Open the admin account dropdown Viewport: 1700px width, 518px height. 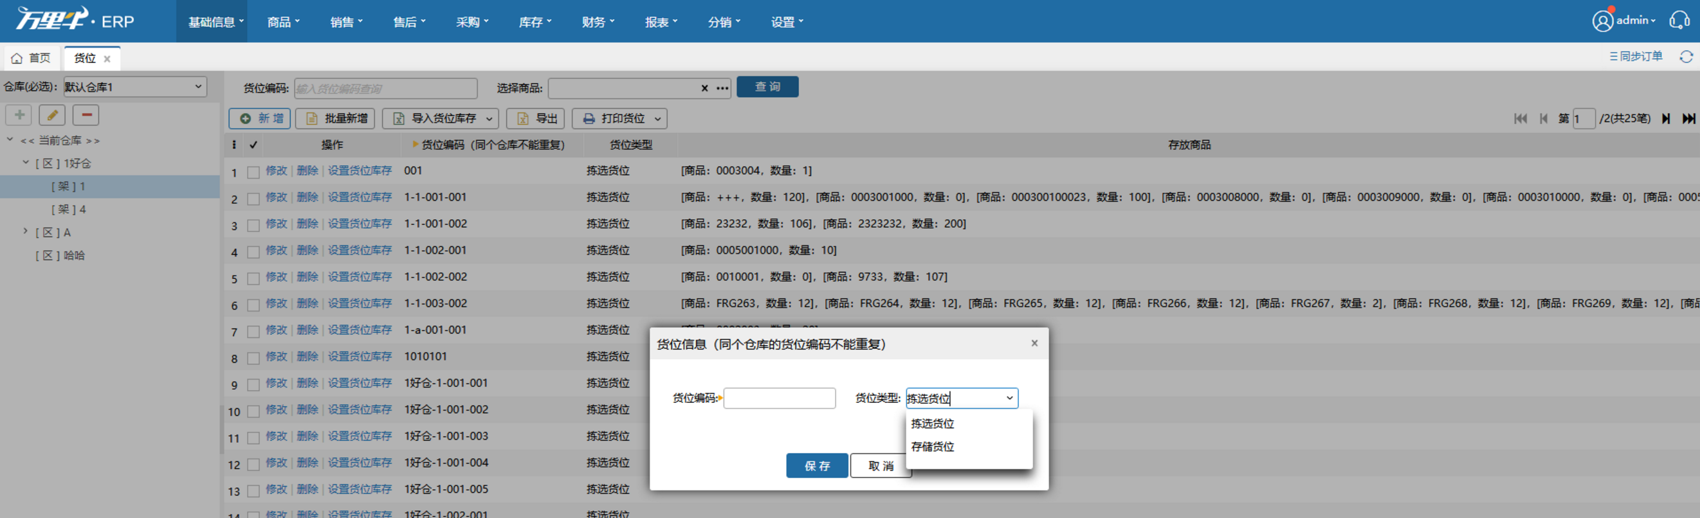[x=1636, y=21]
